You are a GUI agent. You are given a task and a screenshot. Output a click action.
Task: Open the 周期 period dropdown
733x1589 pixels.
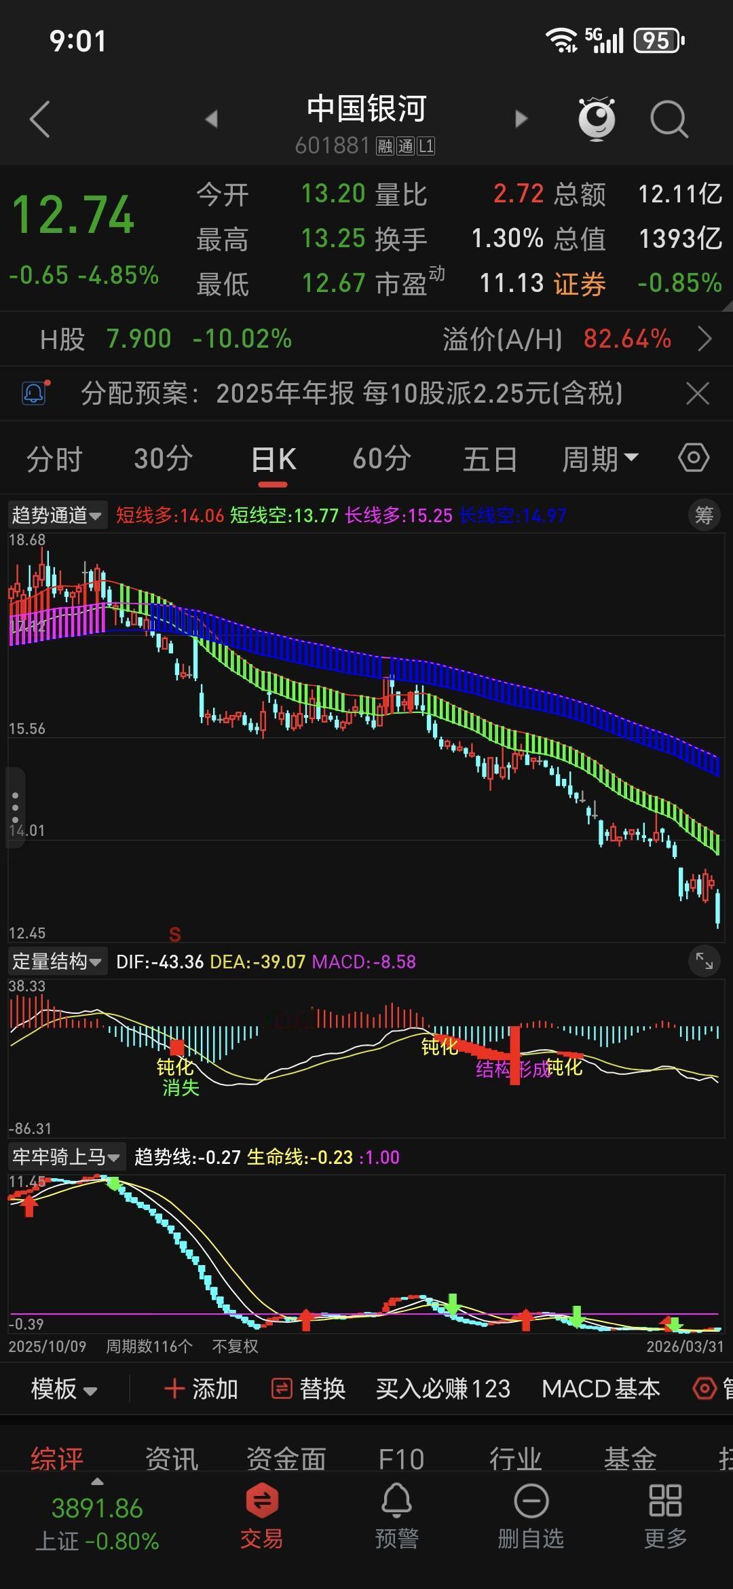coord(600,459)
